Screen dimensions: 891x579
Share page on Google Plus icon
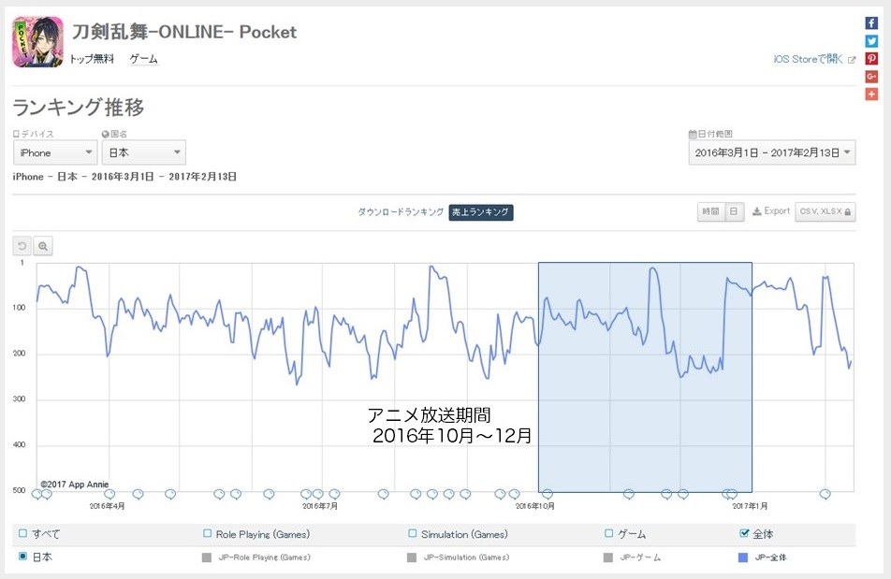click(871, 76)
